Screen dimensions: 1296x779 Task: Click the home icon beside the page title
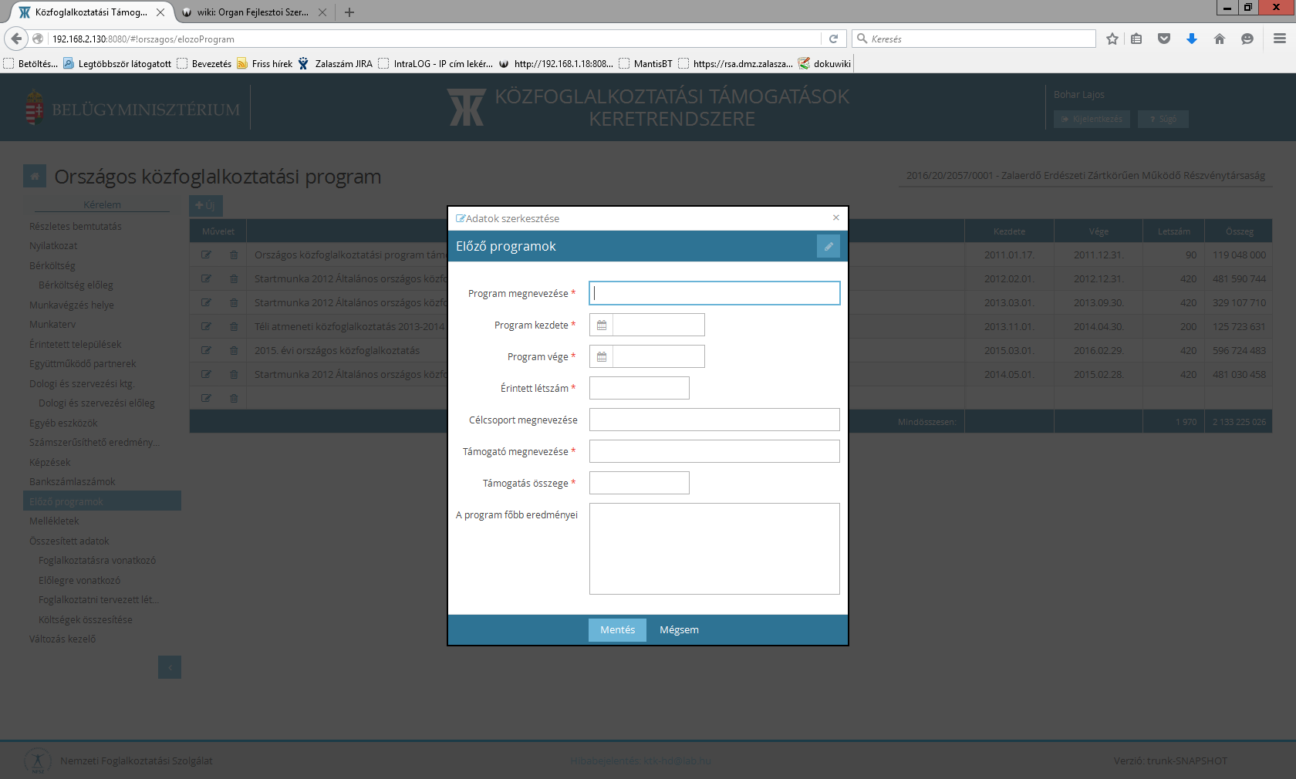coord(35,177)
